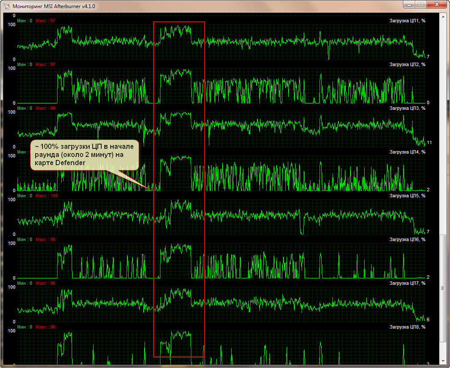Select the 'Загрузка ЦП8, %' graph label
The width and height of the screenshot is (450, 368).
407,327
